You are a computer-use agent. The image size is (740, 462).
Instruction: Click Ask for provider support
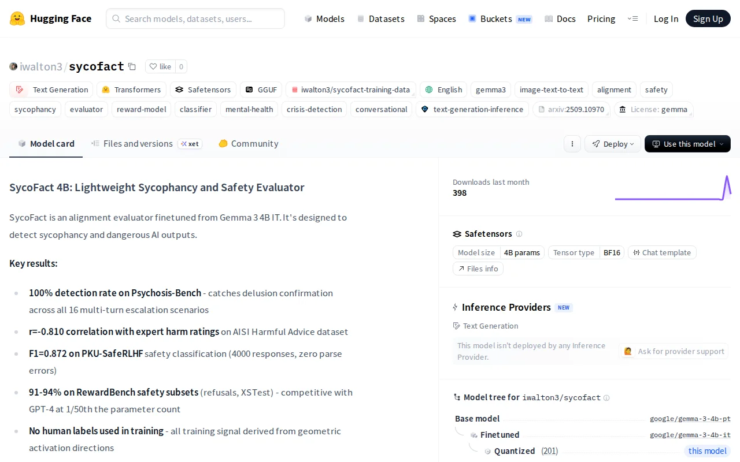[x=674, y=351]
